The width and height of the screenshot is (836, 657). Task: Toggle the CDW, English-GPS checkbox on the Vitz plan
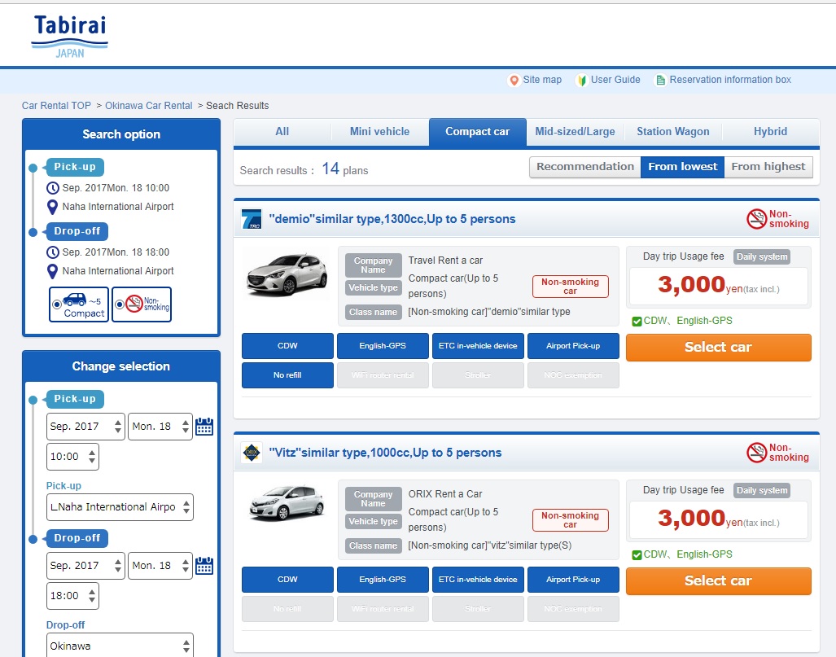[x=637, y=554]
